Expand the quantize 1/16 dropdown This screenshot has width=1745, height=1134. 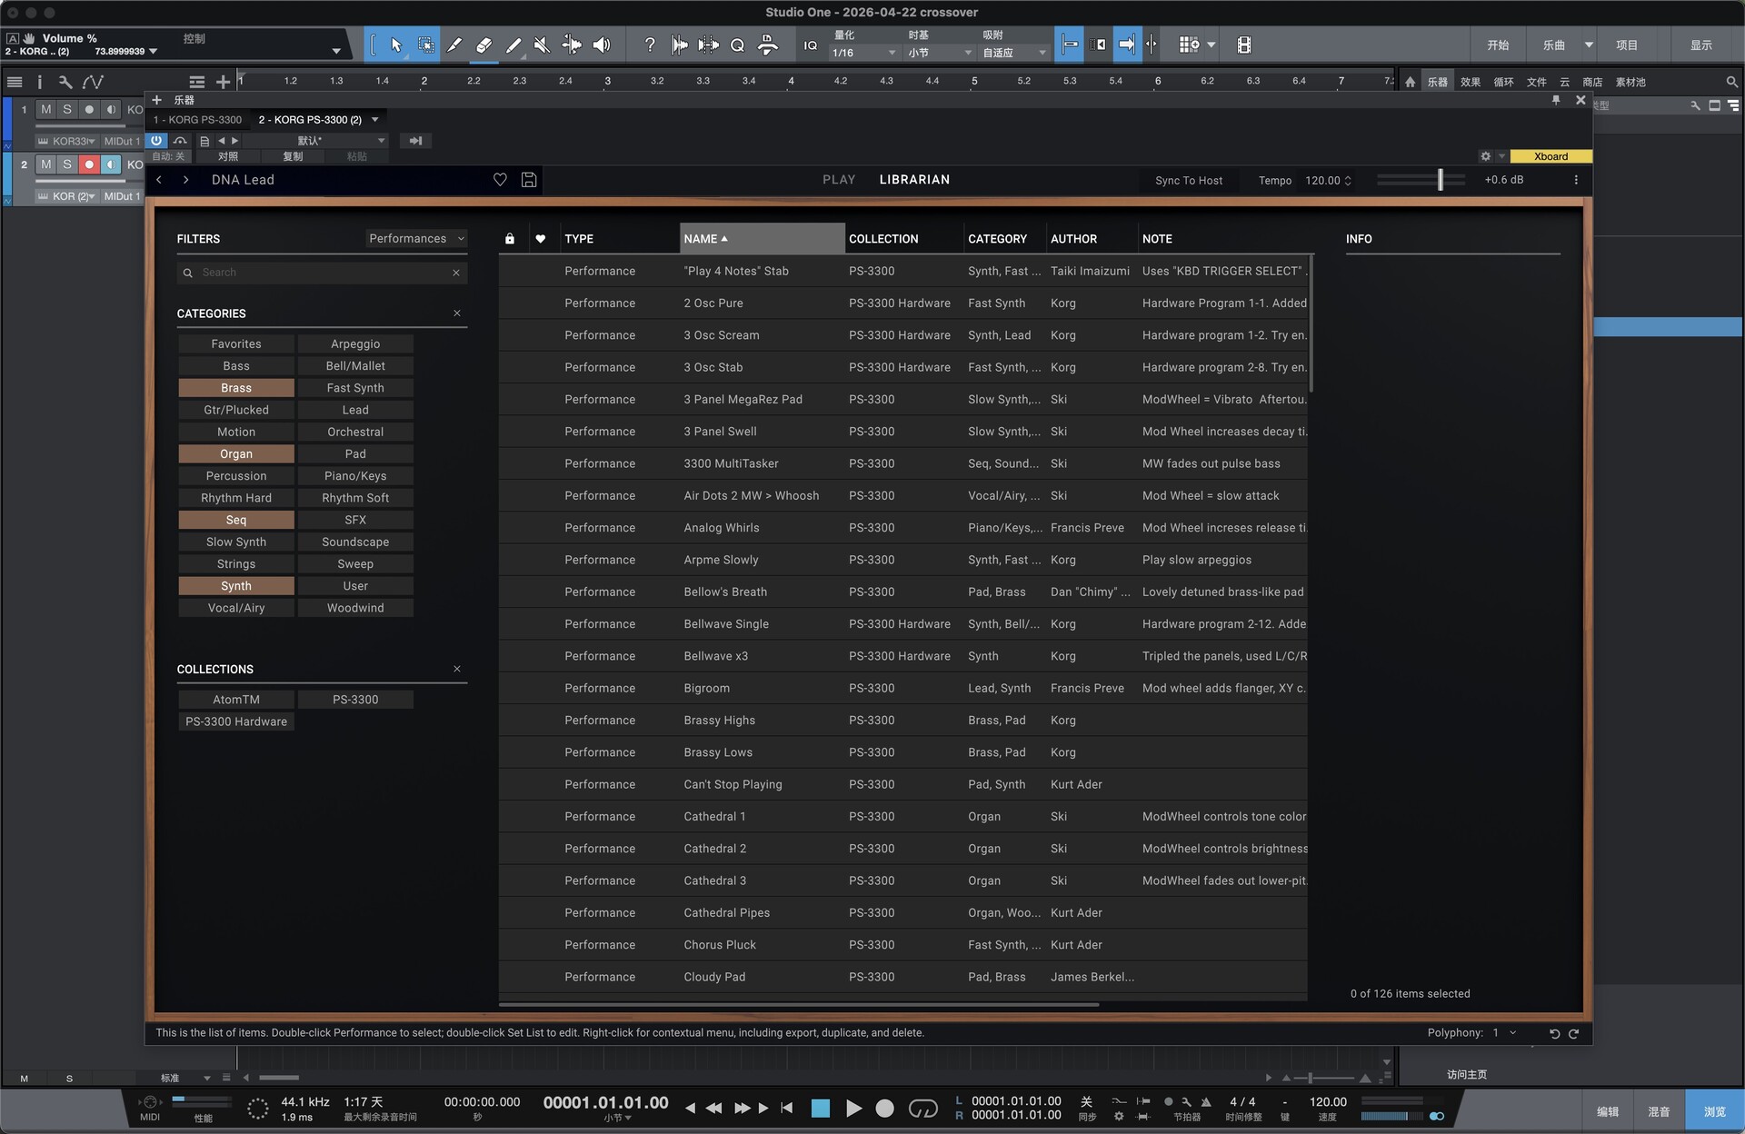(x=863, y=53)
